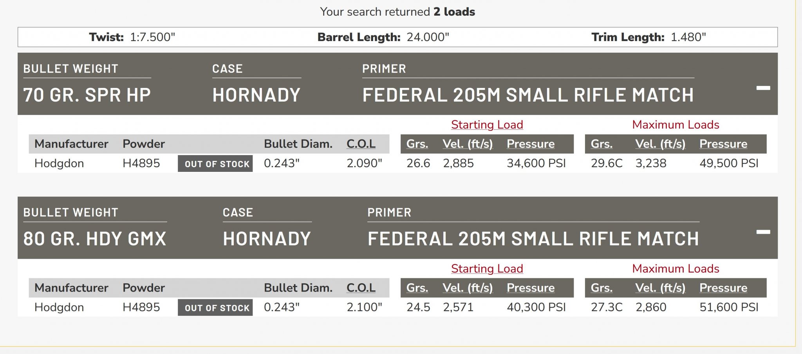Click starting Vel. (ft/s) header in 70 GR. table
This screenshot has height=354, width=802.
point(468,144)
